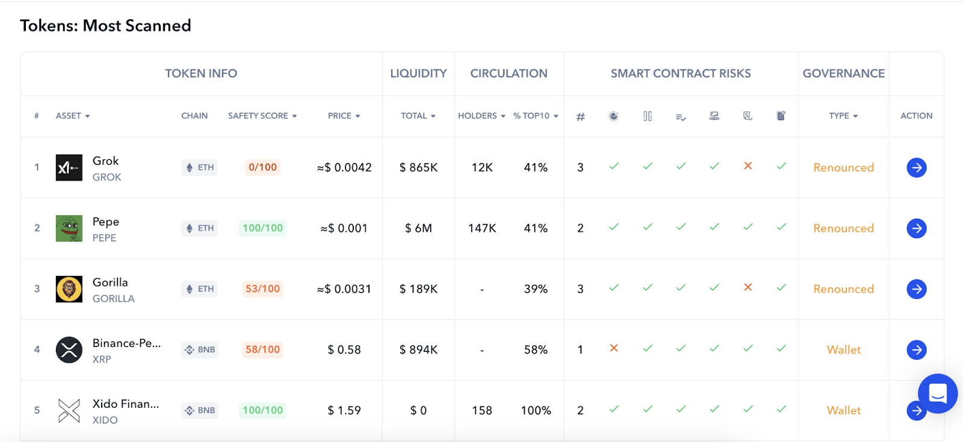
Task: Open Binance-Pe... XRP details arrow
Action: 916,350
